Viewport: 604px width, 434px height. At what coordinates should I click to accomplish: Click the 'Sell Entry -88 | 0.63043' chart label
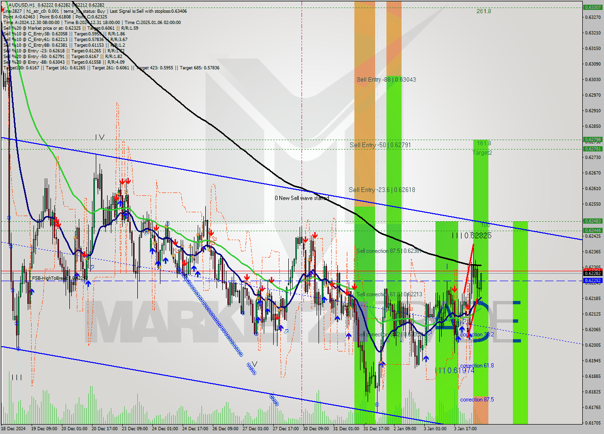click(x=386, y=80)
